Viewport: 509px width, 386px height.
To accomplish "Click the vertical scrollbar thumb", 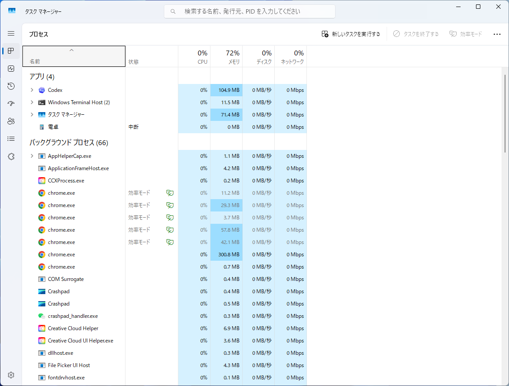I will pos(505,113).
